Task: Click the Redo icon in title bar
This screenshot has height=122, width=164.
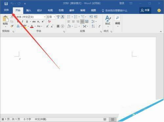Action: coord(19,4)
